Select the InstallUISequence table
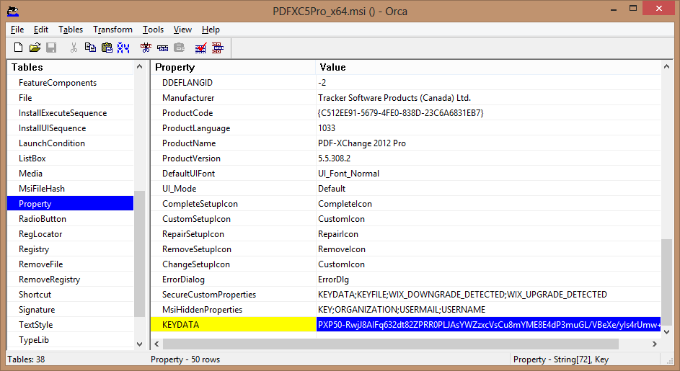Screen dimensions: 680x371 (x=70, y=128)
